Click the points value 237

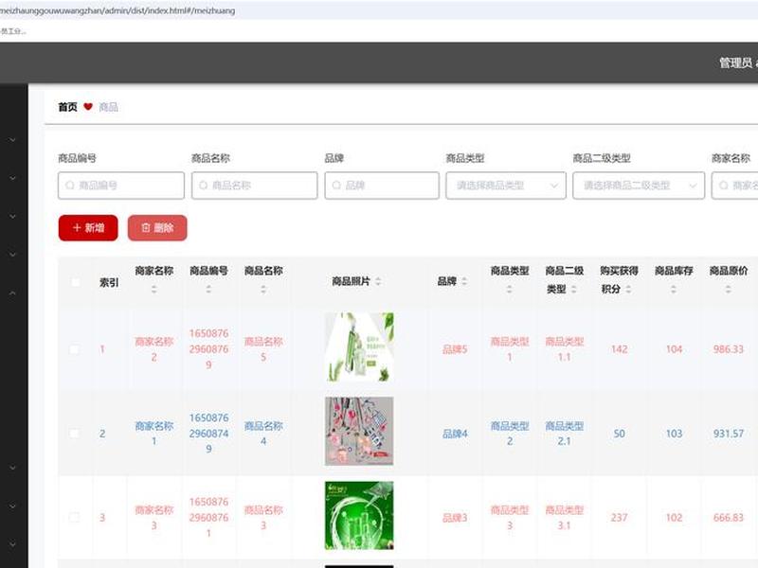[x=619, y=518]
